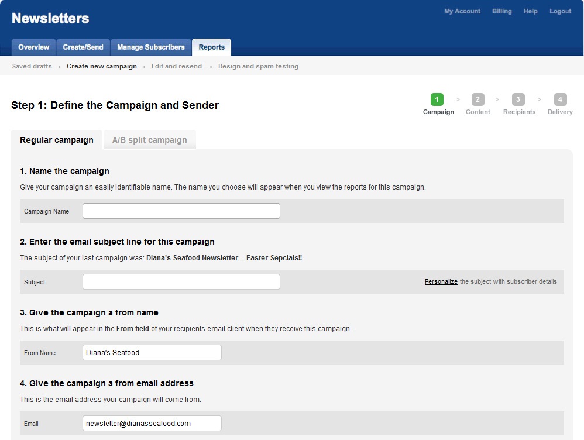Click into the Subject text field

(x=181, y=281)
